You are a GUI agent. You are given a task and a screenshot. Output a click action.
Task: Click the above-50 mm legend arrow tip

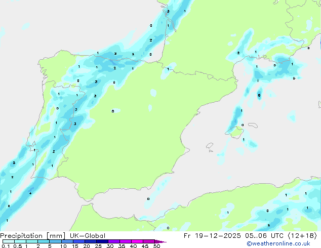[160, 241]
